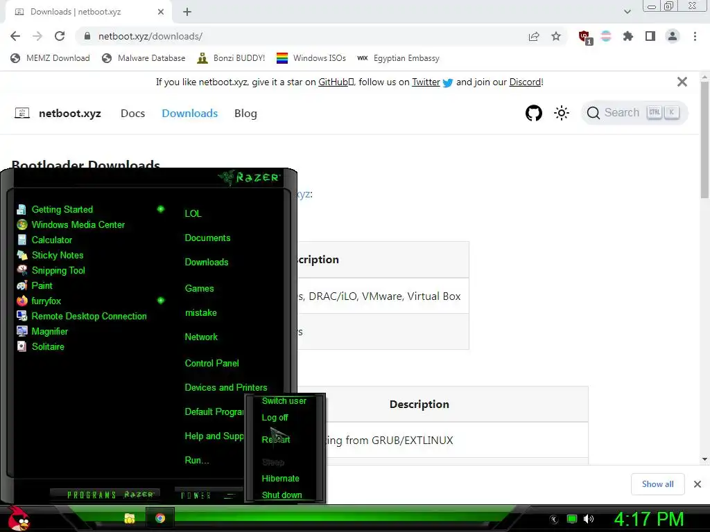710x532 pixels.
Task: Select Shut down in power menu
Action: [282, 495]
